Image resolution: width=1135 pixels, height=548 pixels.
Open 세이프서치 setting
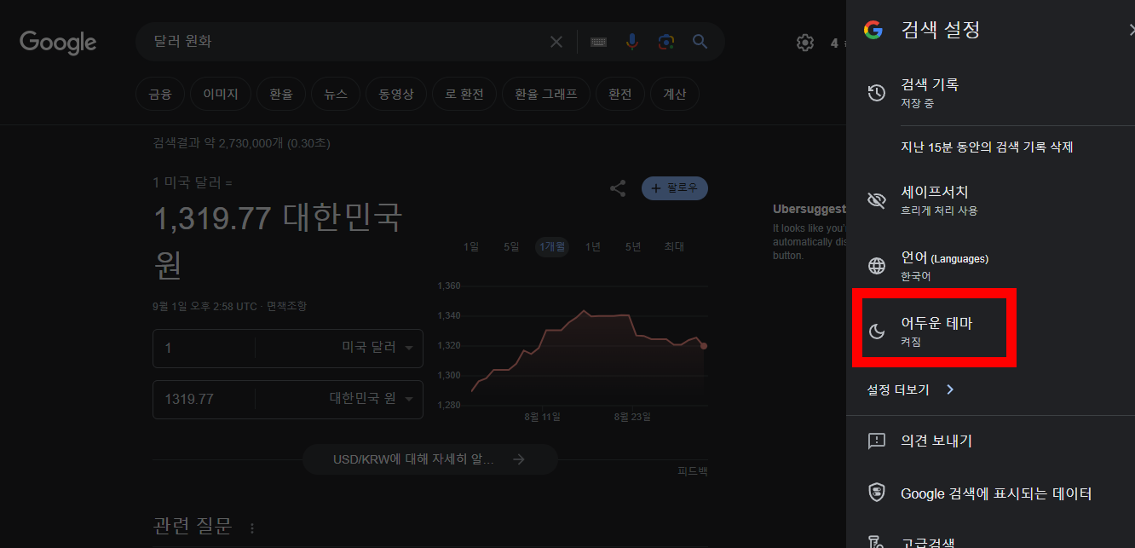click(990, 200)
